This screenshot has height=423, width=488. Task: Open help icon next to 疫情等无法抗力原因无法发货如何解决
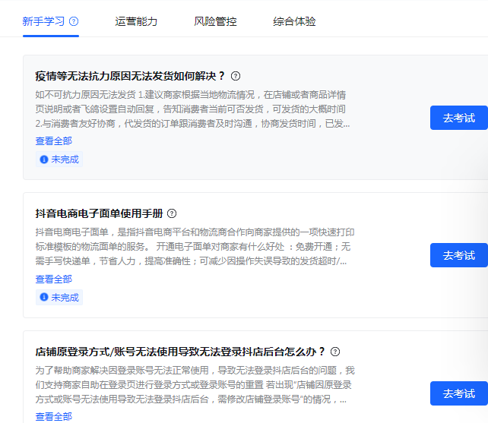coord(236,76)
